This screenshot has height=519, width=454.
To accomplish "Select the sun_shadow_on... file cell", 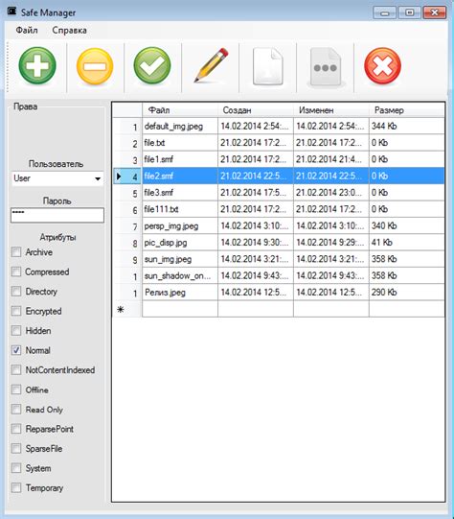I will click(x=180, y=275).
